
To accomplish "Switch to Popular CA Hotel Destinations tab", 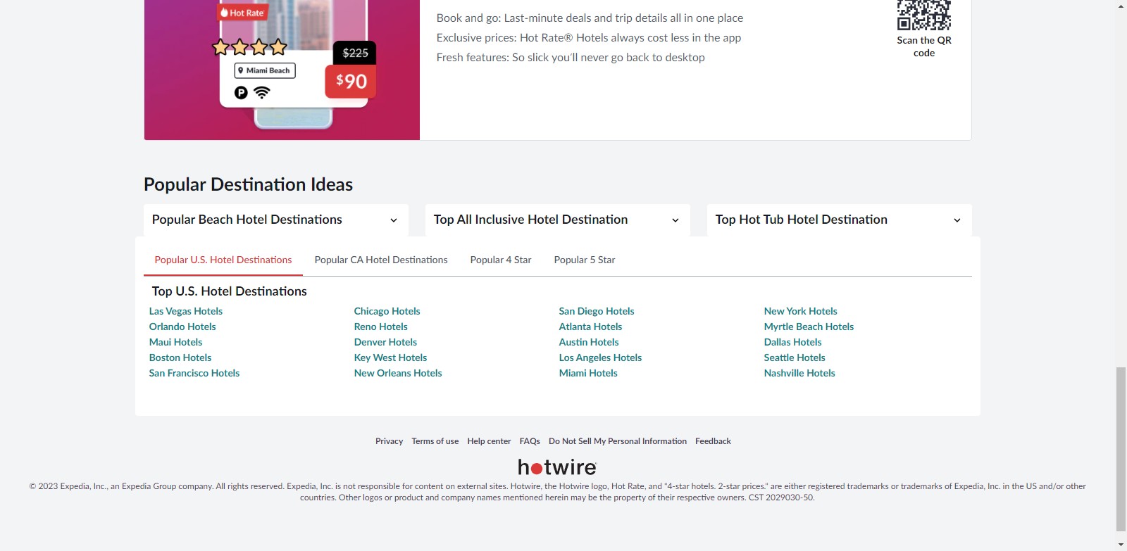I will pyautogui.click(x=381, y=260).
